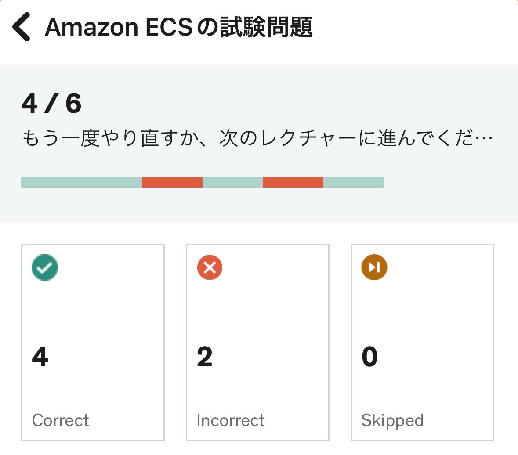Click the Skipped label text
The width and height of the screenshot is (518, 455).
(x=392, y=421)
